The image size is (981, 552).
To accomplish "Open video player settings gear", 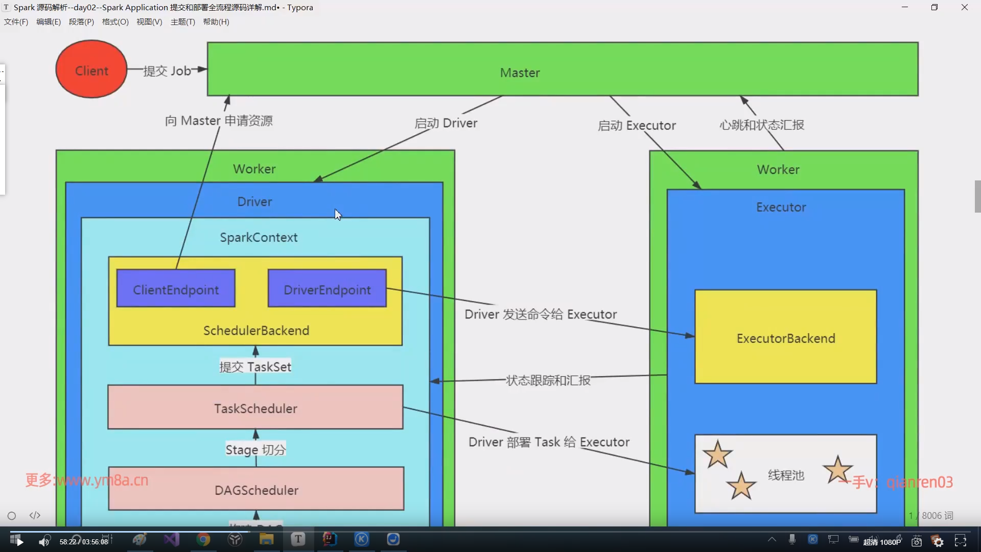I will coord(938,541).
